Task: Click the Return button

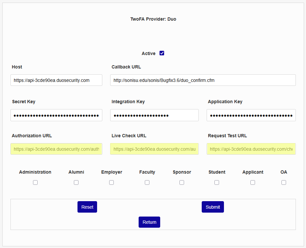Action: tap(149, 222)
